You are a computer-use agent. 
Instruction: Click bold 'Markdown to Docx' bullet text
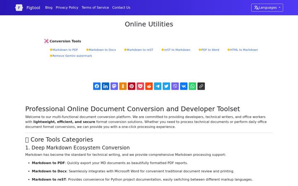tap(49, 171)
